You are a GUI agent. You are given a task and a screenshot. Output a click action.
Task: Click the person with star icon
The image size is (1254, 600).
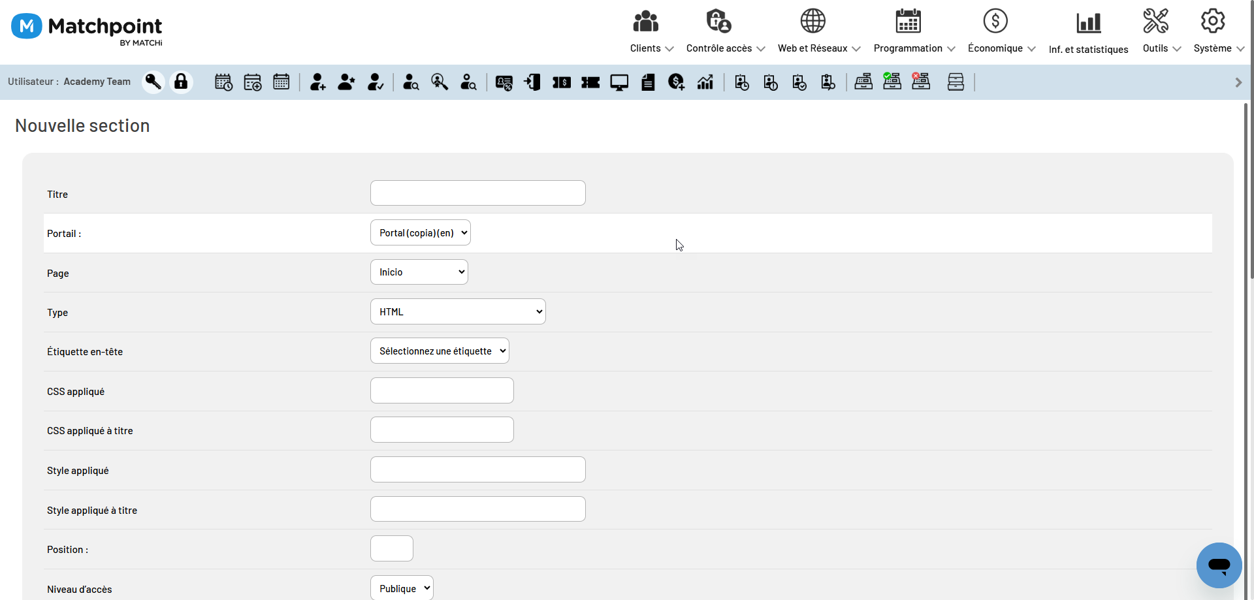pos(347,82)
